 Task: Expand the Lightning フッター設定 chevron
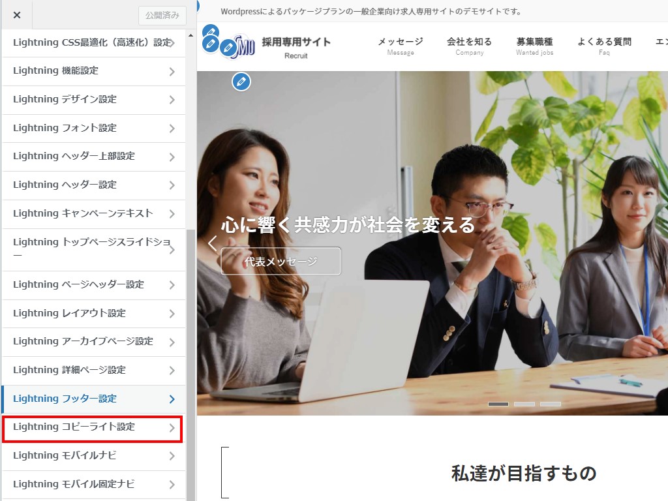point(172,399)
